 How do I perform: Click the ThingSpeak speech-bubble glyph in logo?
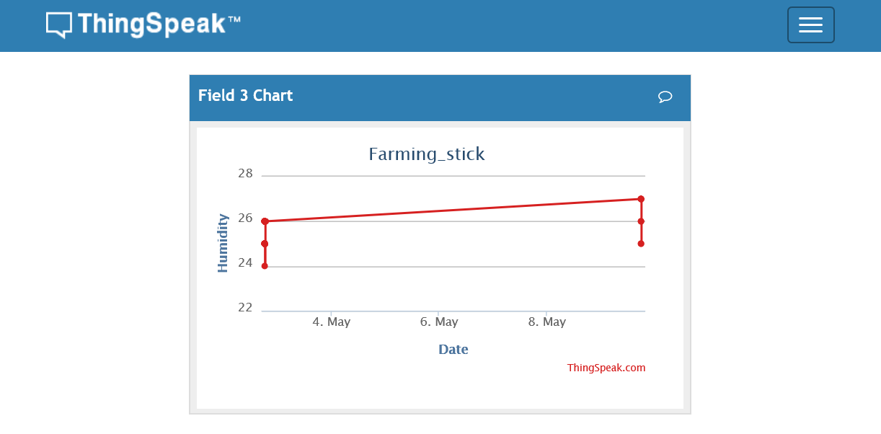(x=59, y=24)
